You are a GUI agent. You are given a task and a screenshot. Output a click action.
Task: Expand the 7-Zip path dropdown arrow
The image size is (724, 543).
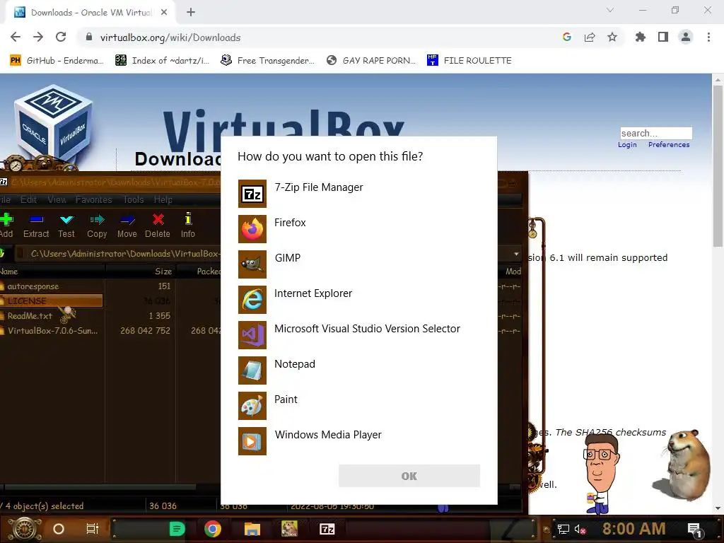(x=516, y=254)
